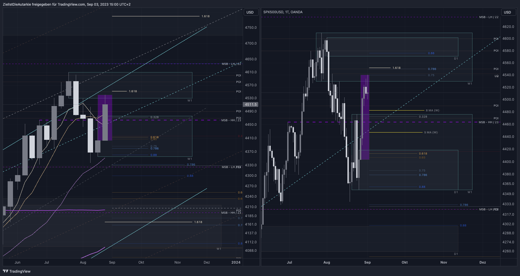Click the 1.618 label on SPX500USD chart
Viewport: 520px width, 276px height.
[397, 68]
